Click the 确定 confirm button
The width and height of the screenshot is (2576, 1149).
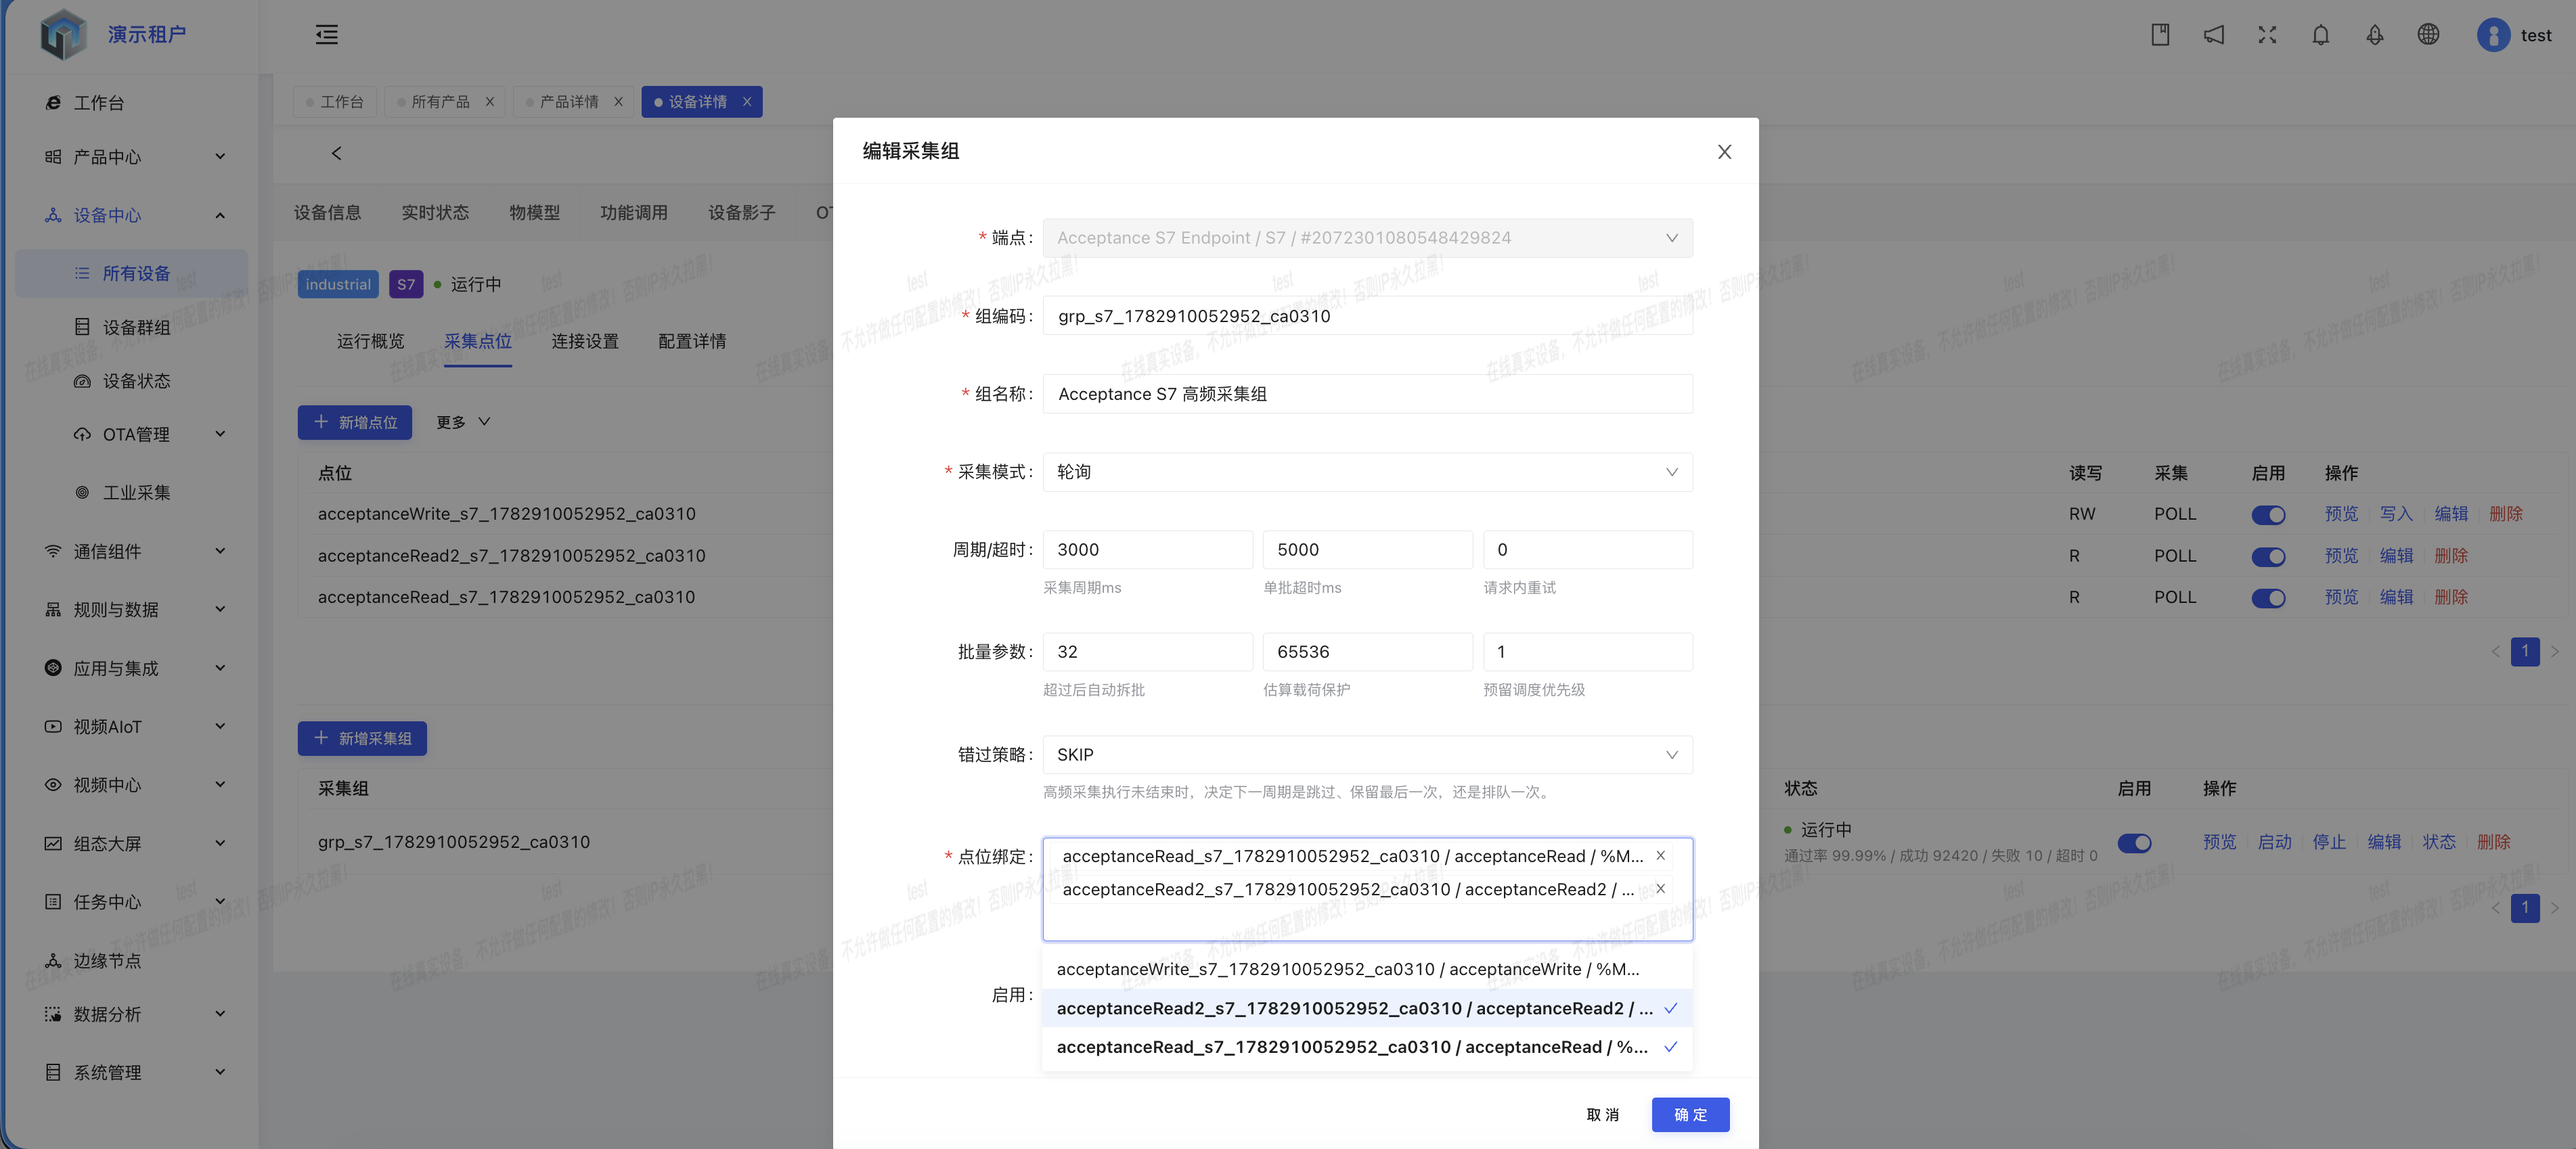(x=1690, y=1115)
